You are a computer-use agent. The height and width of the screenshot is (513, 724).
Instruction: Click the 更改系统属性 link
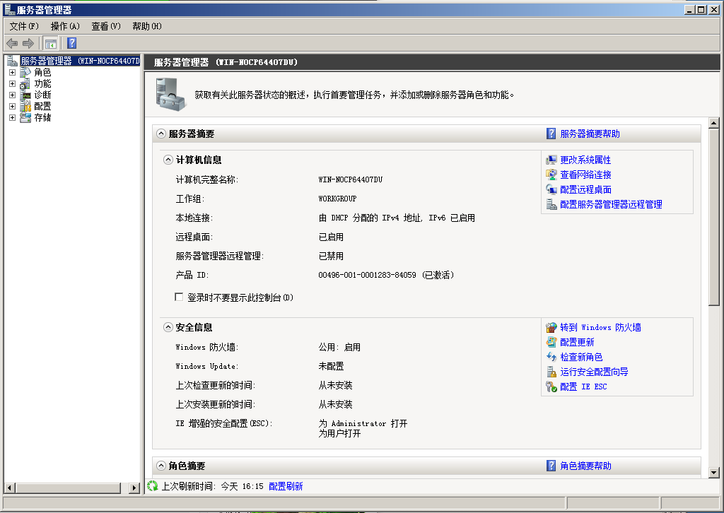pyautogui.click(x=585, y=160)
